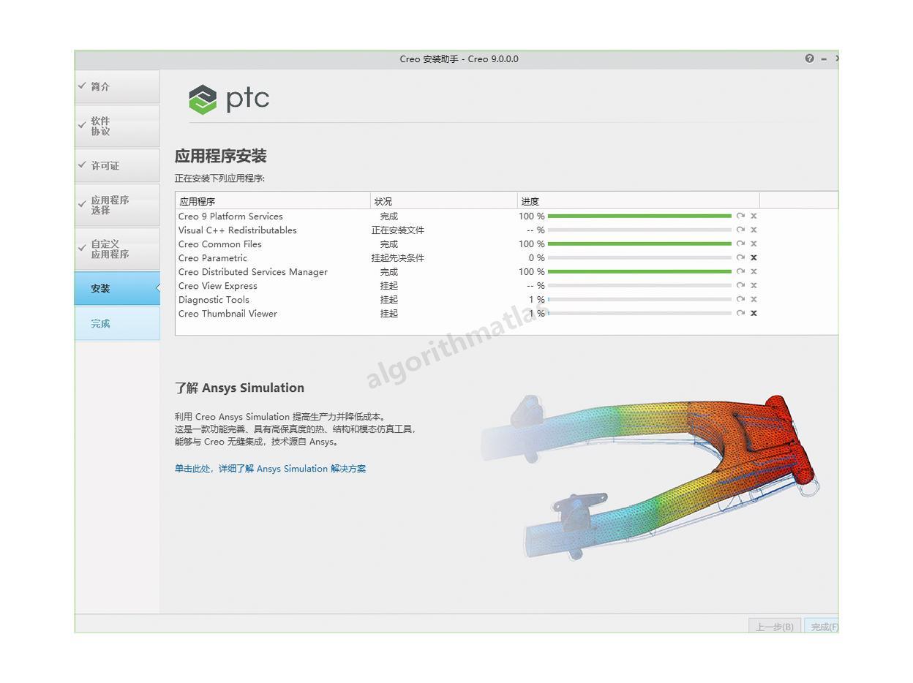Click the 进度 column header

(638, 201)
